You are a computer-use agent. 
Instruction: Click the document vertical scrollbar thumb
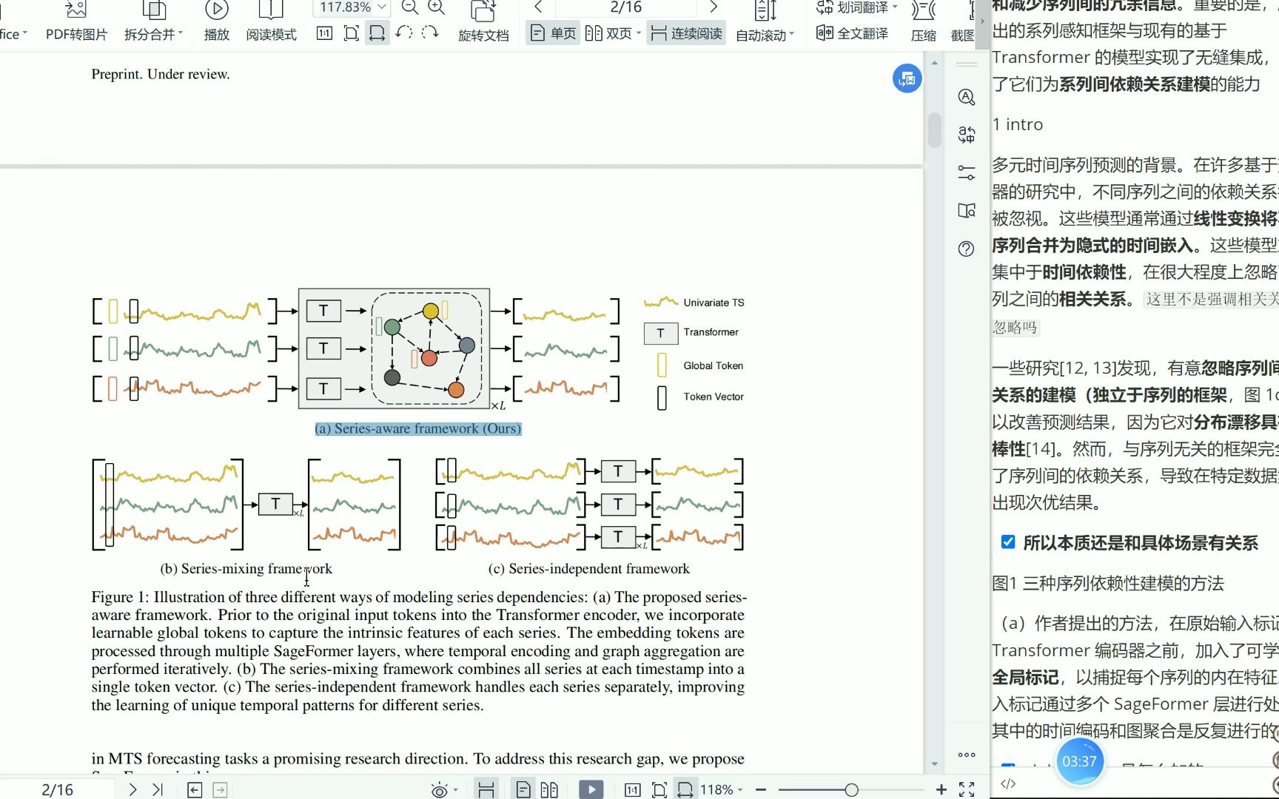coord(934,129)
